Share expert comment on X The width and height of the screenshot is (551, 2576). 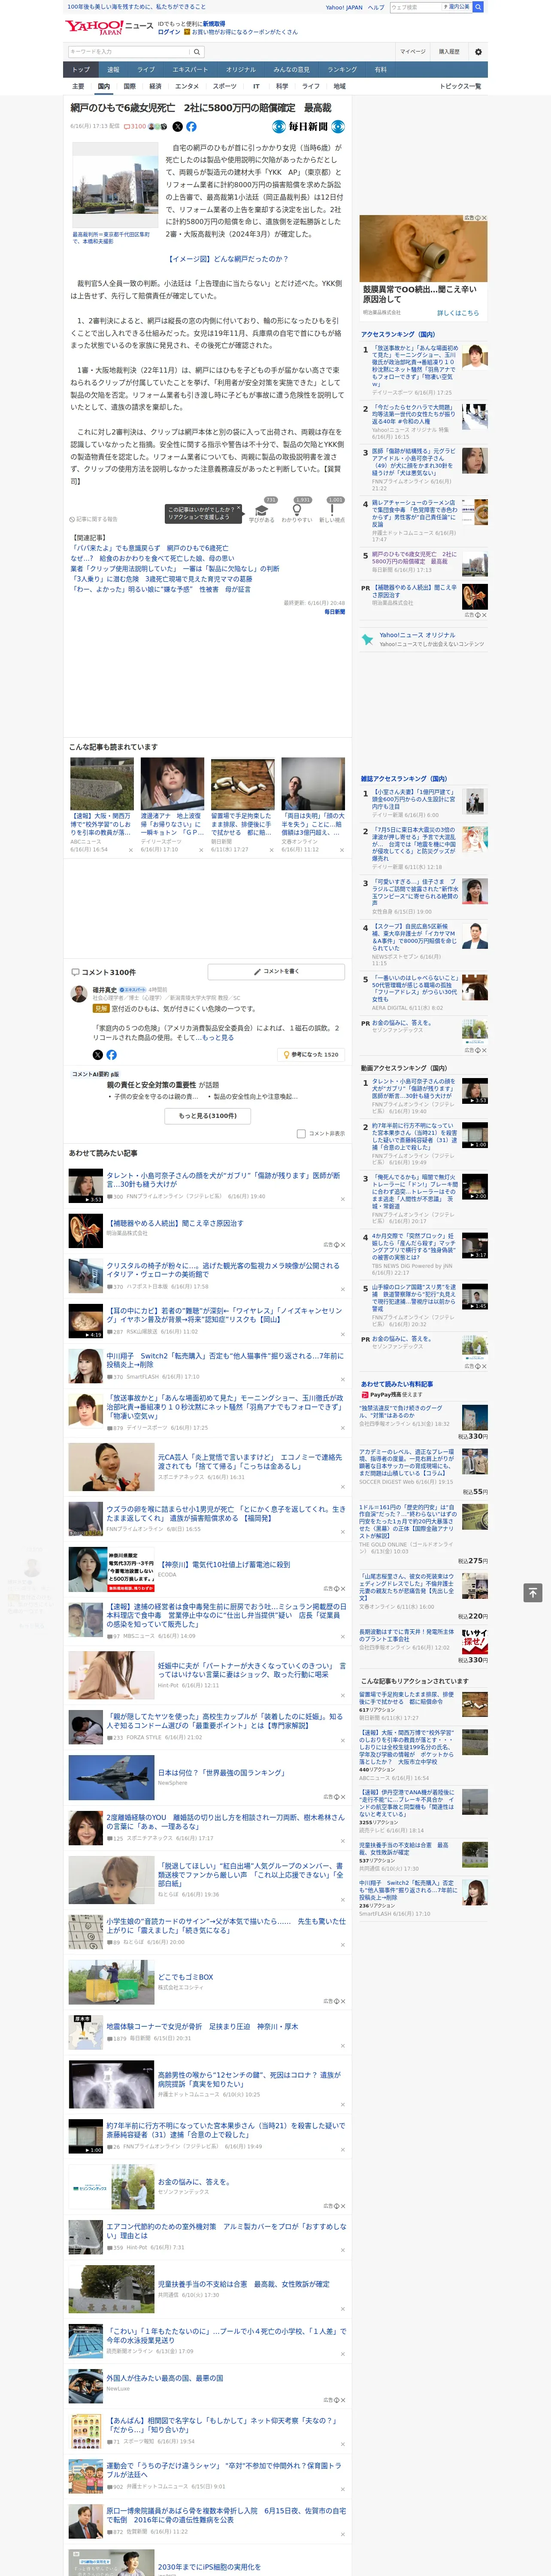(98, 1054)
